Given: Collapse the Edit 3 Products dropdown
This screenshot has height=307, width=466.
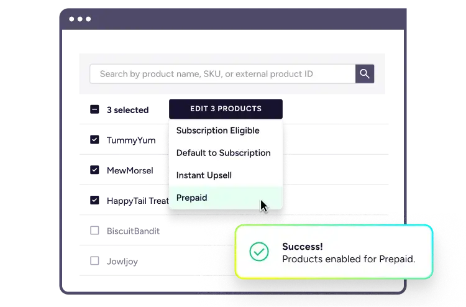Looking at the screenshot, I should coord(226,109).
